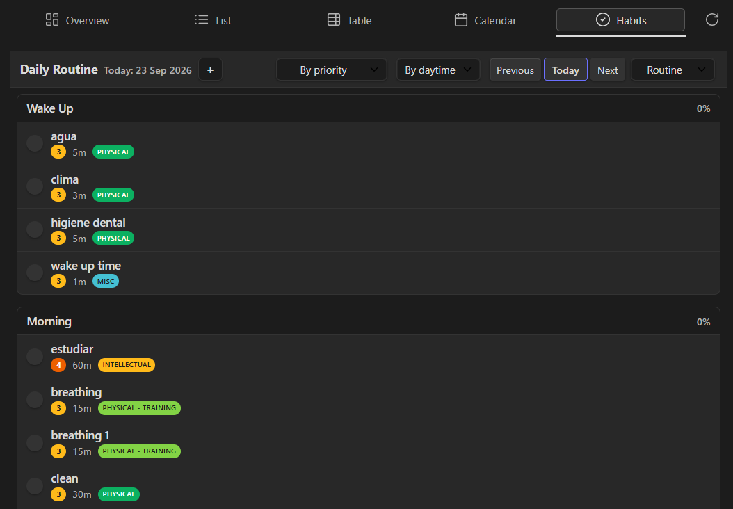This screenshot has width=733, height=509.
Task: Check off higiene dental habit
Action: (35, 229)
